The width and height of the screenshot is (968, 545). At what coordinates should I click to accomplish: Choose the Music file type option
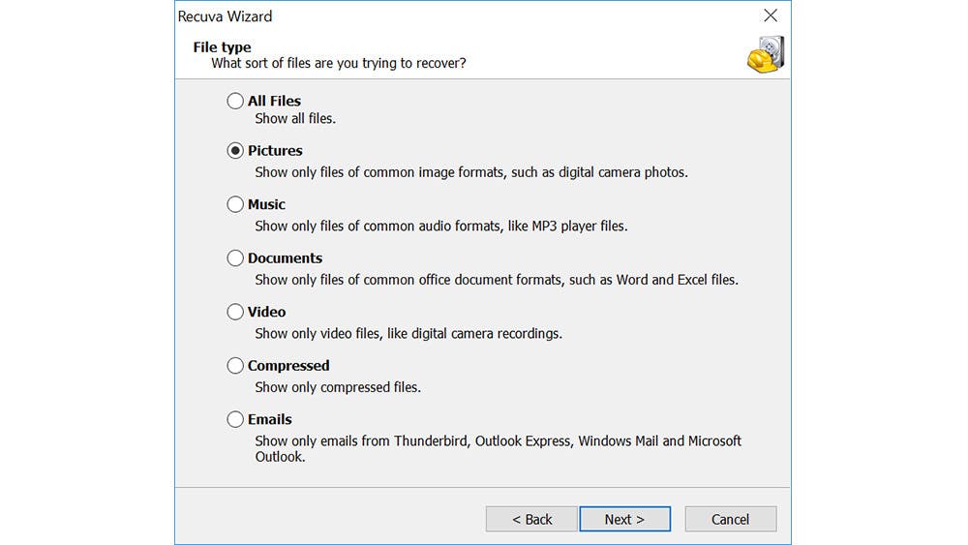[x=235, y=204]
